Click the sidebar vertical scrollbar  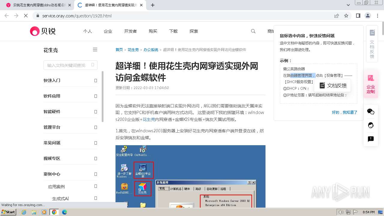pyautogui.click(x=103, y=97)
